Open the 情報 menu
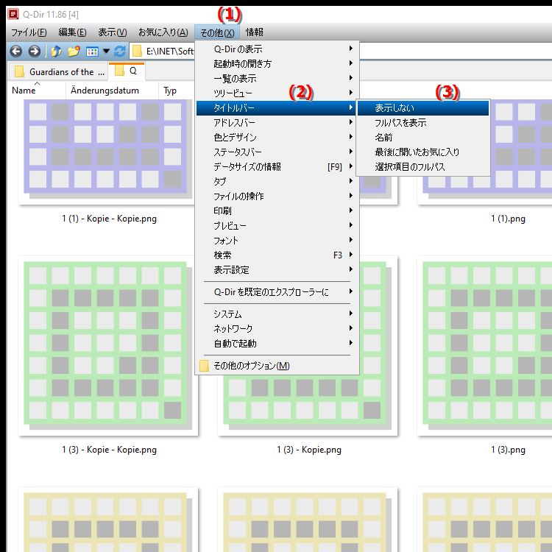Image resolution: width=552 pixels, height=552 pixels. [x=255, y=32]
